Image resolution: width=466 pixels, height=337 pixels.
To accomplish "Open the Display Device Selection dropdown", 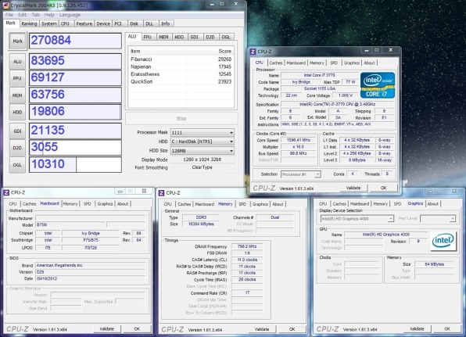I will (357, 219).
